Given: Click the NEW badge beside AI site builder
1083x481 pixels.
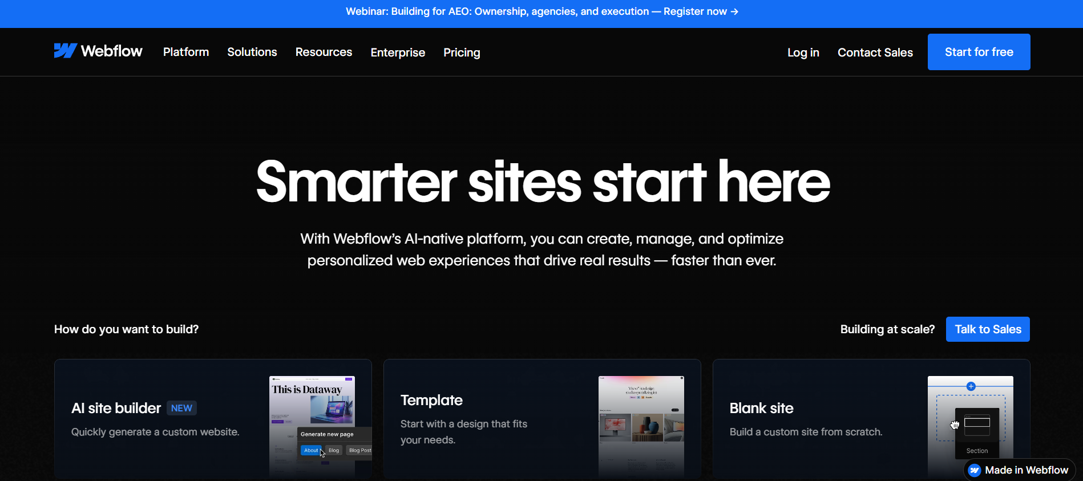Looking at the screenshot, I should (181, 408).
